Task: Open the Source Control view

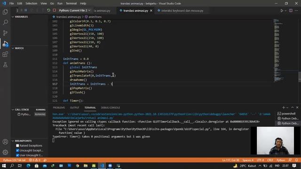Action: click(x=5, y=33)
